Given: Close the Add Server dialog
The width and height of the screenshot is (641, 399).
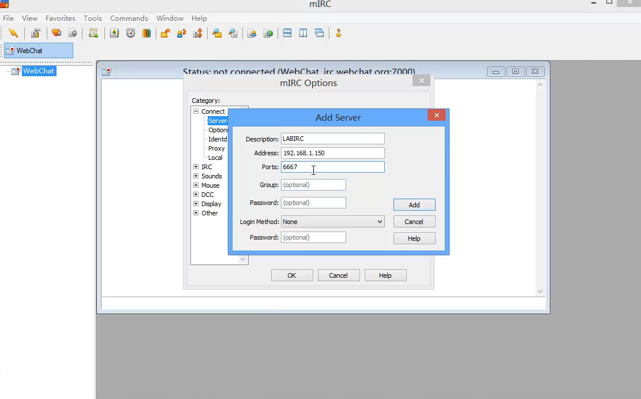Looking at the screenshot, I should click(x=437, y=115).
